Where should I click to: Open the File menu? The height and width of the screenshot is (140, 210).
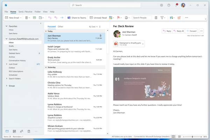click(6, 12)
